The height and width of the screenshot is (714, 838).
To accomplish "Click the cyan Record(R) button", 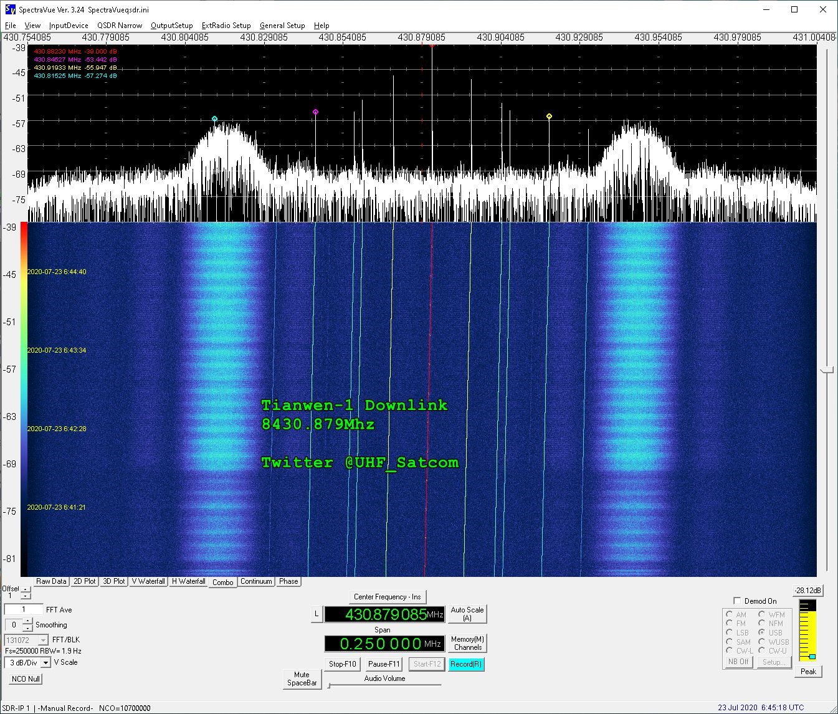I will click(x=466, y=664).
